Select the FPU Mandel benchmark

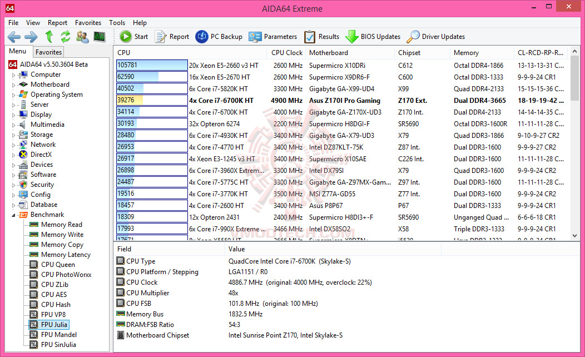click(59, 335)
